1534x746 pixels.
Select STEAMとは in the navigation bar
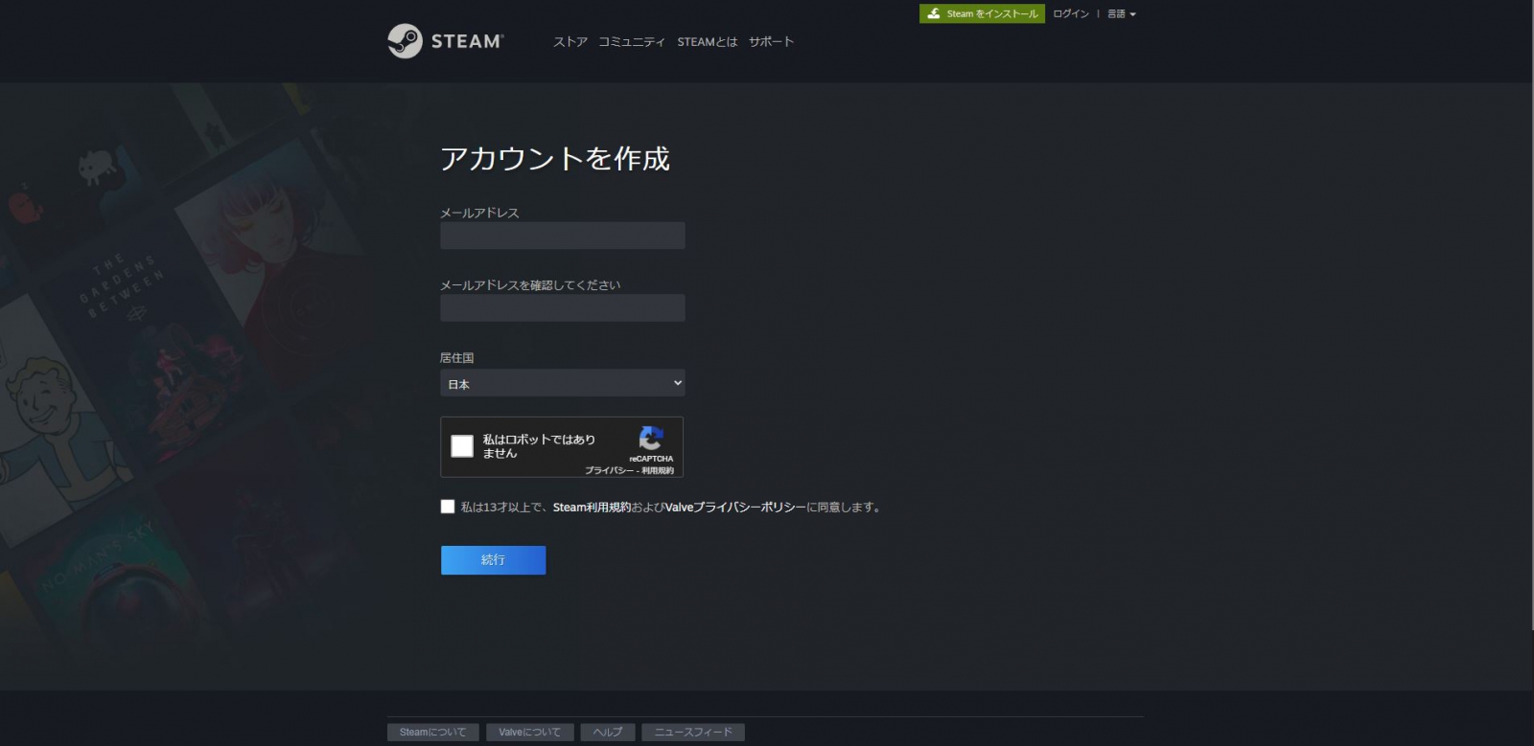click(x=707, y=42)
